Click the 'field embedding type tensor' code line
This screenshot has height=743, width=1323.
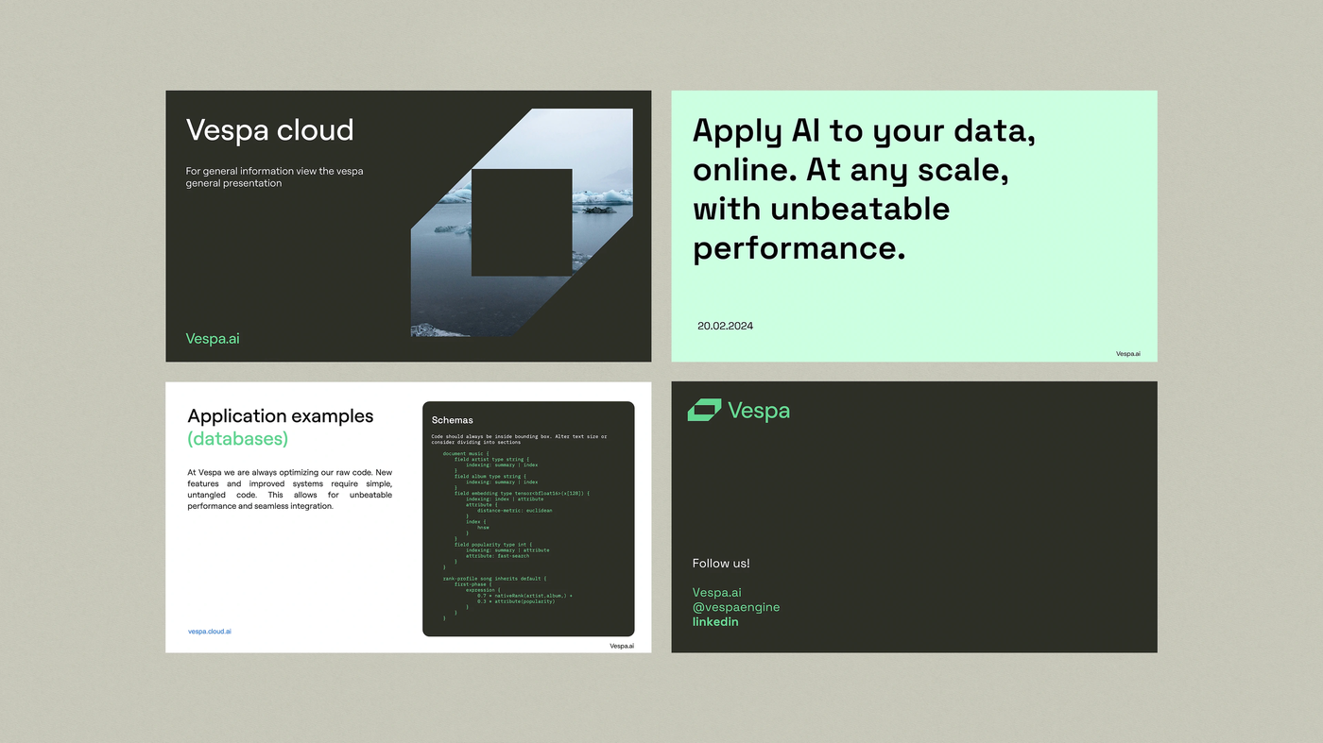click(522, 494)
